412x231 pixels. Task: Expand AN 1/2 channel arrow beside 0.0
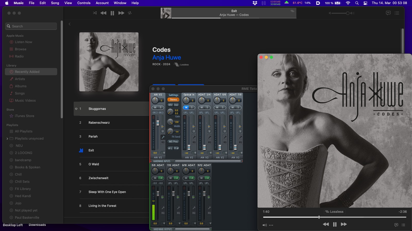click(x=164, y=153)
